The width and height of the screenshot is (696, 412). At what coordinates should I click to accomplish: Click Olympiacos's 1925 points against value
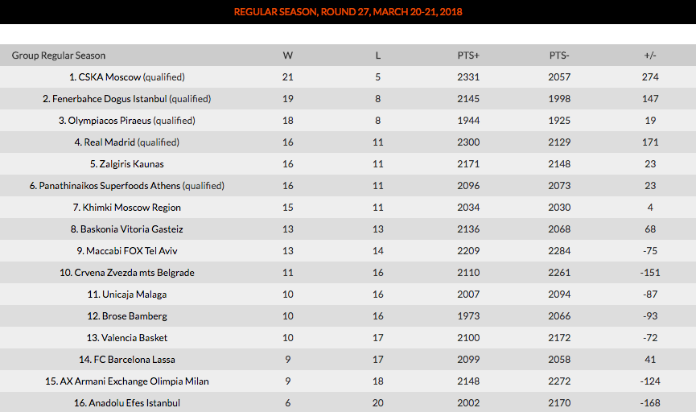(x=559, y=121)
